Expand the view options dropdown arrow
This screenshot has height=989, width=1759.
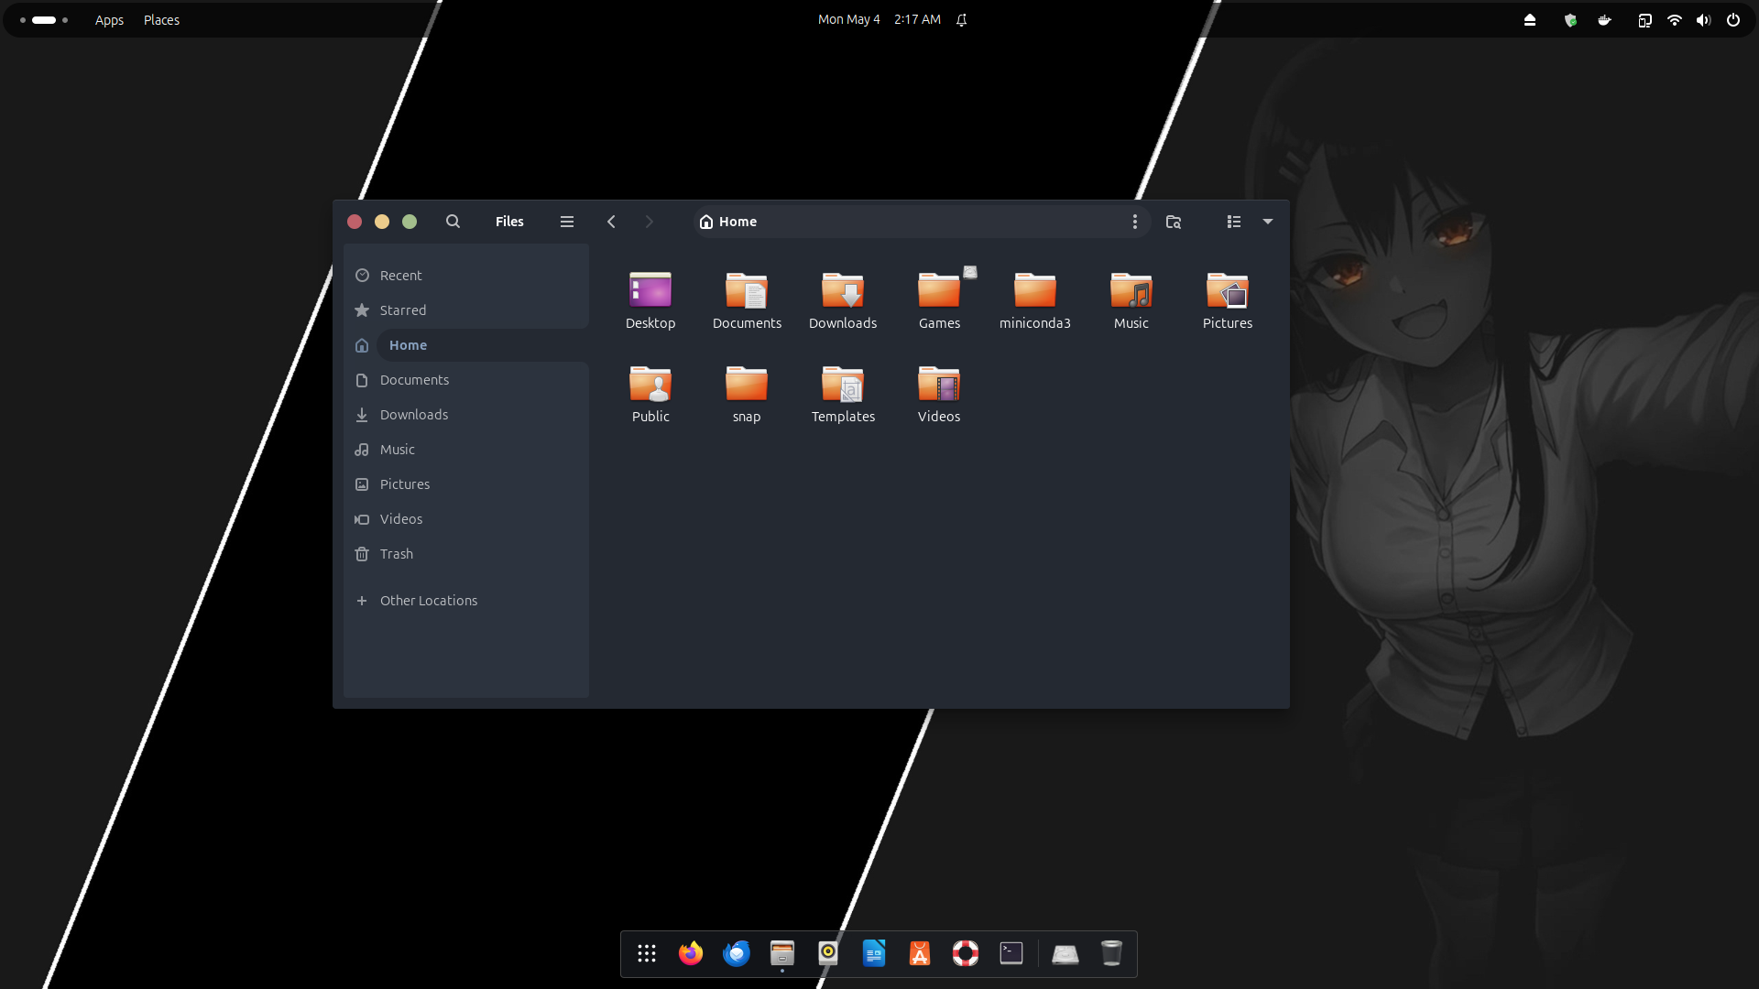1268,222
